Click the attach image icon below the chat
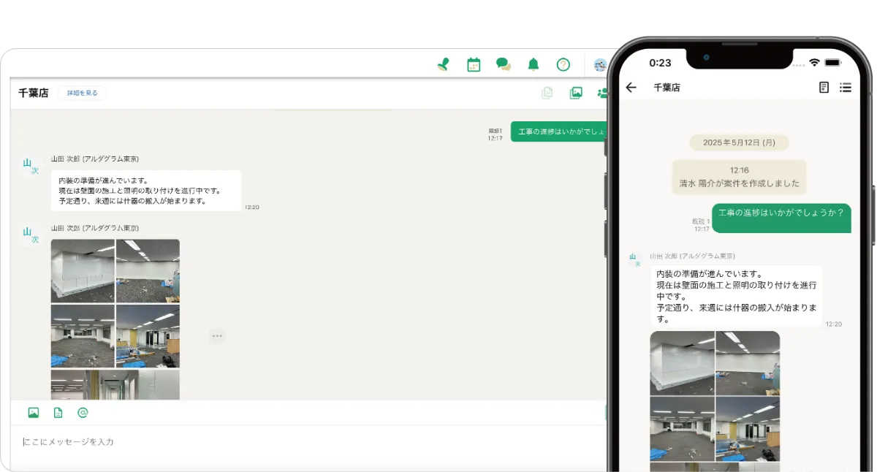Image resolution: width=877 pixels, height=472 pixels. point(33,413)
